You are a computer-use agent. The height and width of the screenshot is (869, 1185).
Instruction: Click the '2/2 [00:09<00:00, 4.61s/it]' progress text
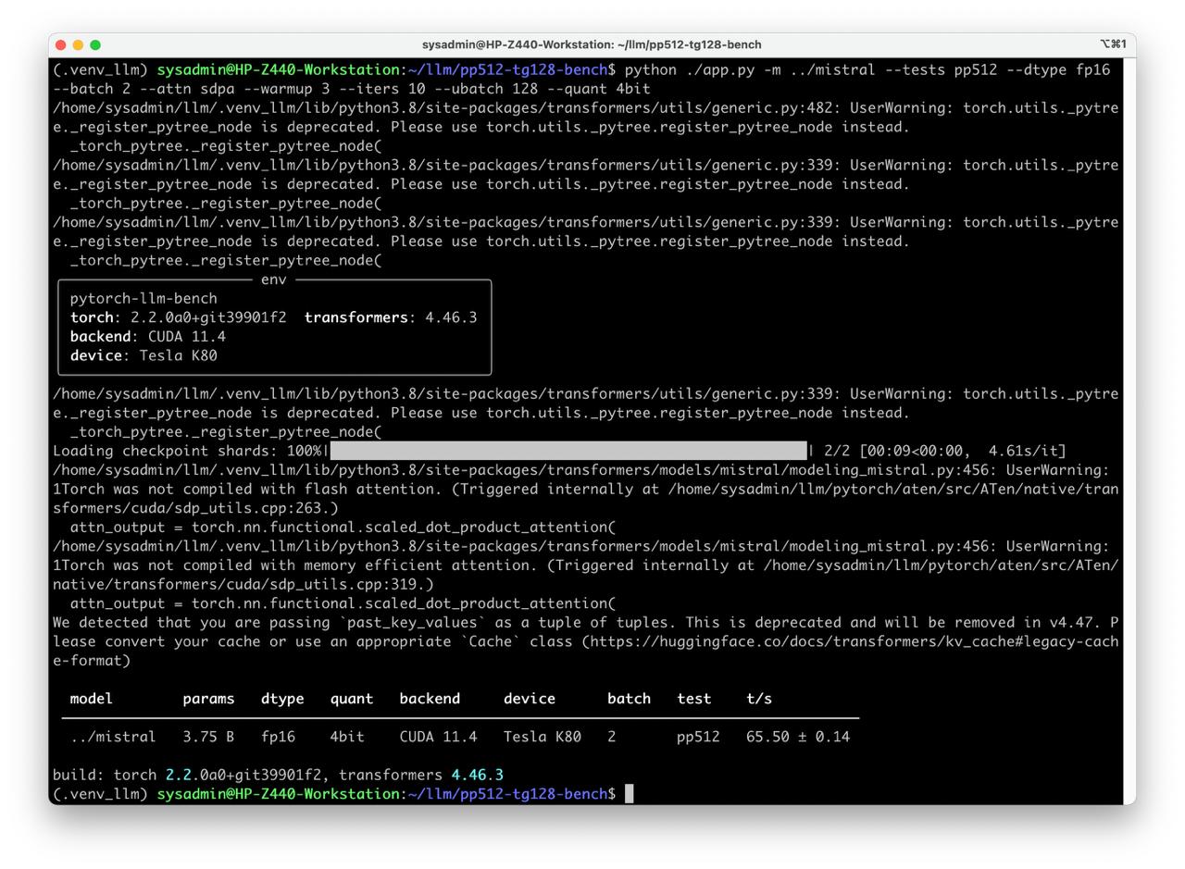point(945,451)
